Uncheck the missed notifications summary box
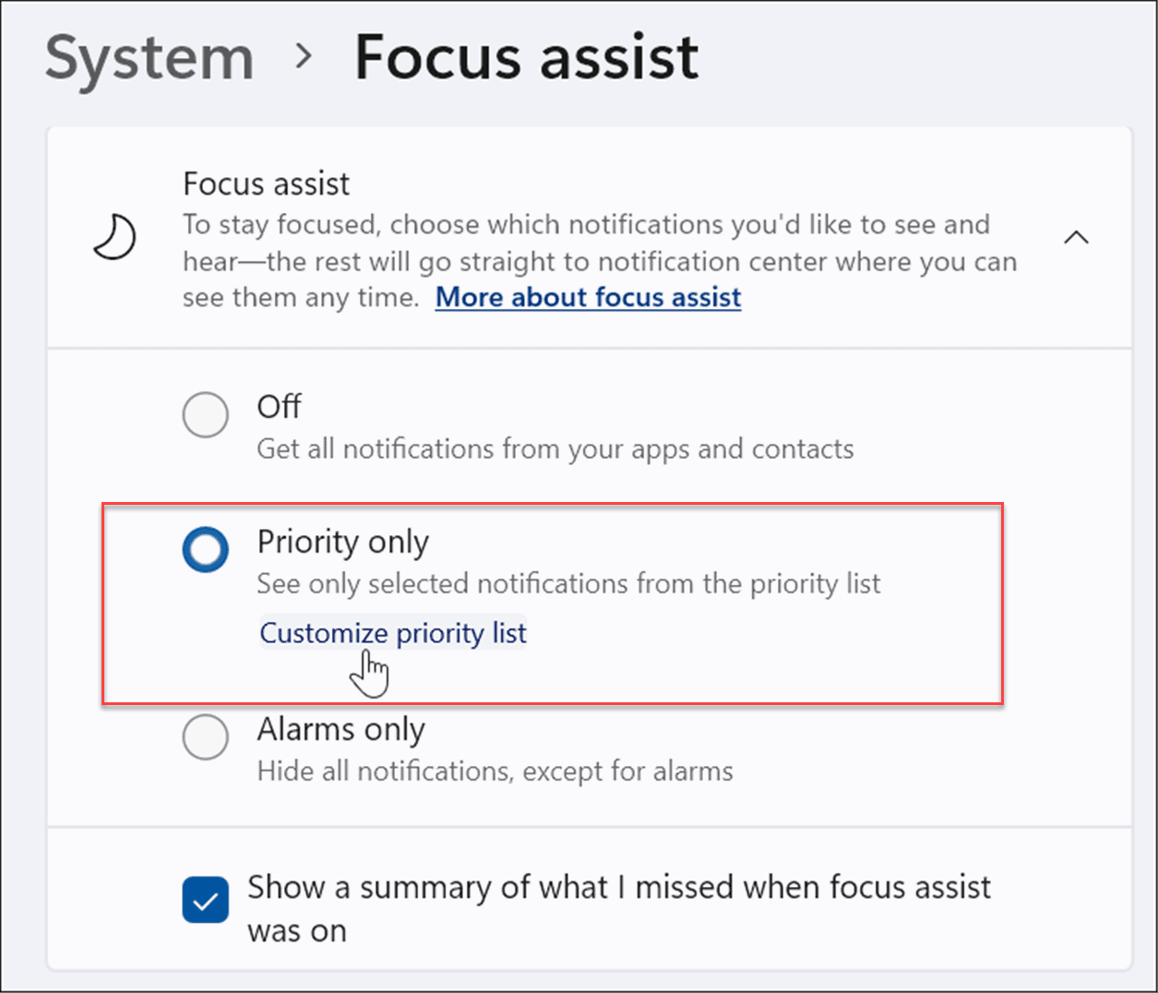 point(205,900)
